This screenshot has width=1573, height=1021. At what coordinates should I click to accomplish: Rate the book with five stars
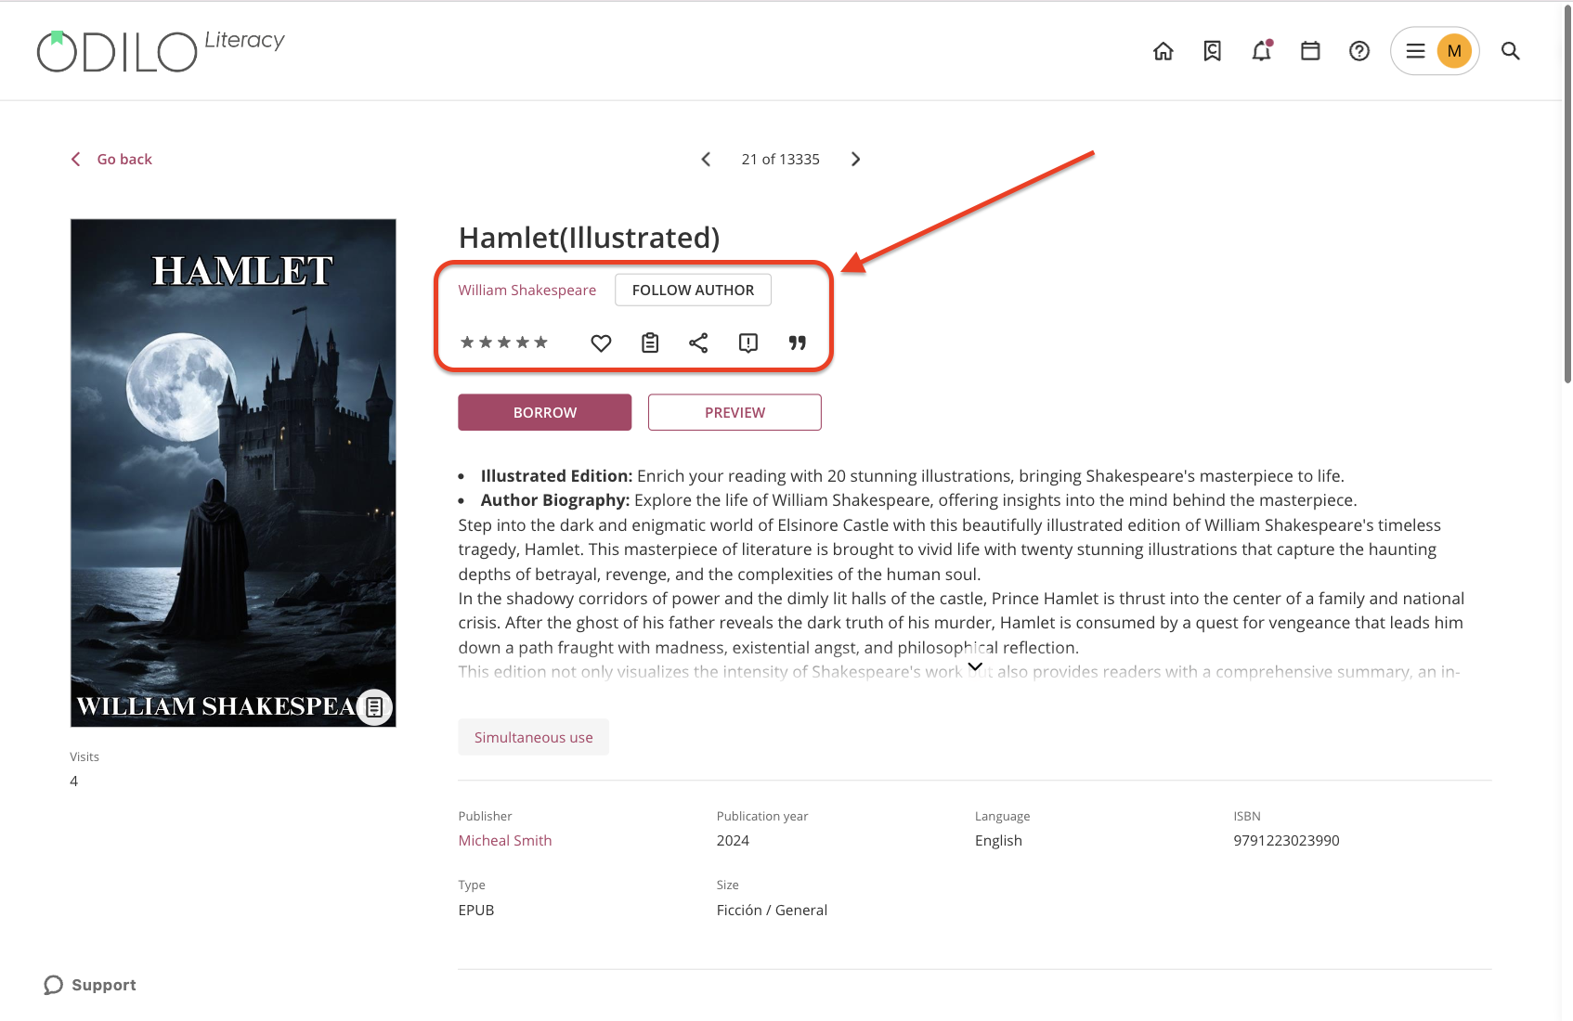point(540,342)
